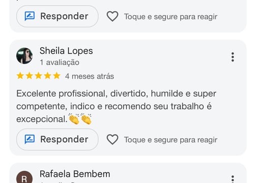Tap heart icon on top review

tap(112, 16)
